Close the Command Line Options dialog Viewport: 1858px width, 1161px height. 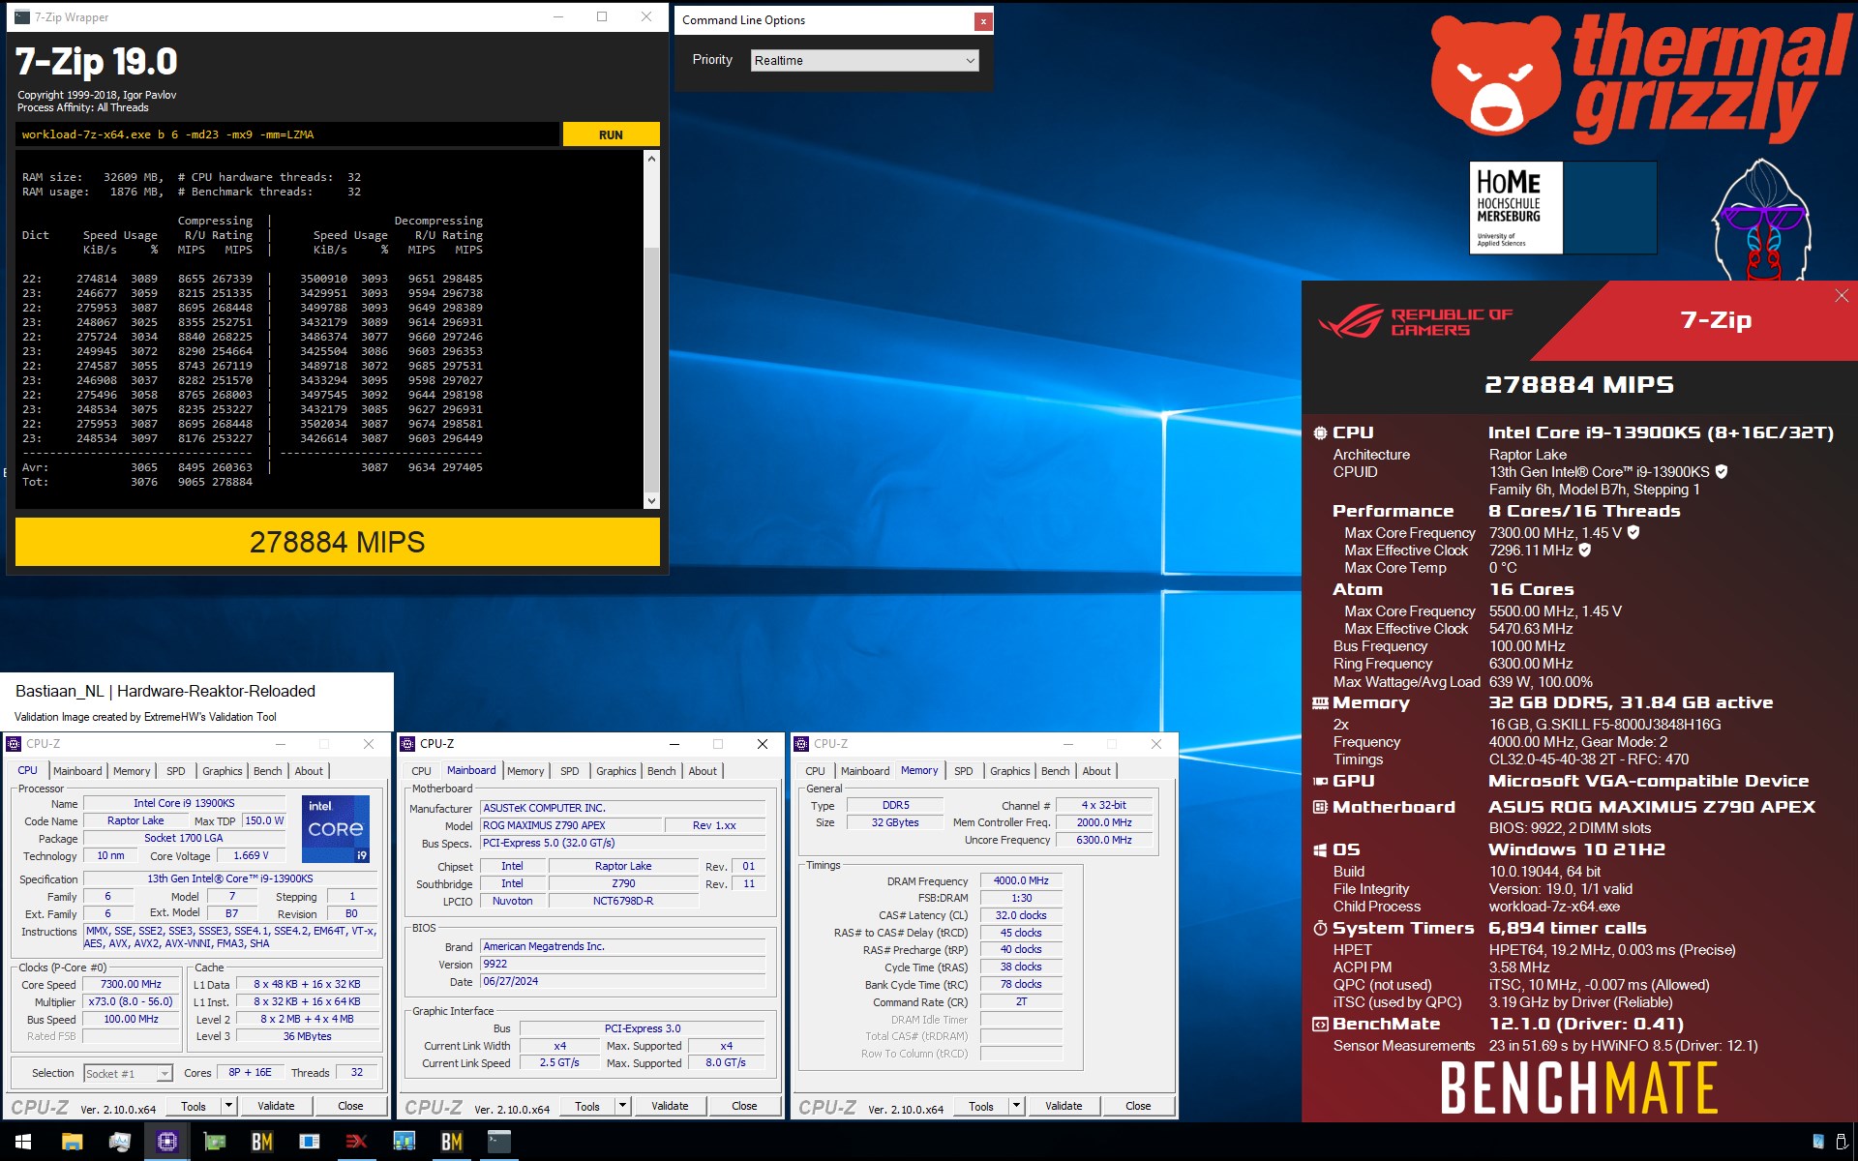[982, 20]
